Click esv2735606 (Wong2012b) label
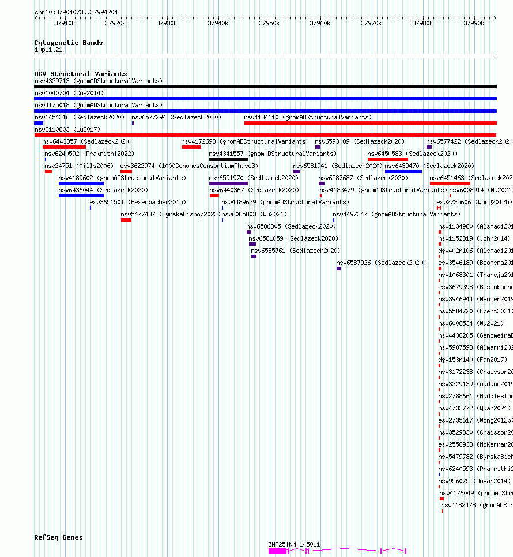 (475, 202)
